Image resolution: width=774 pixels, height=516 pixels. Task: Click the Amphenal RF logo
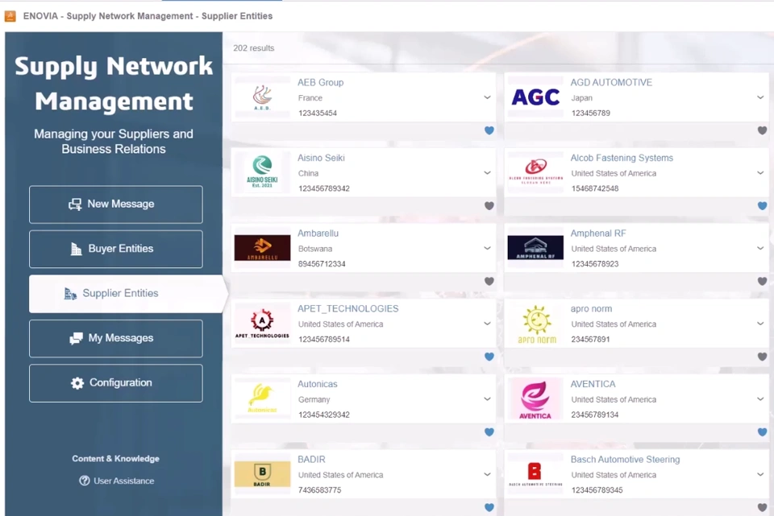coord(535,248)
